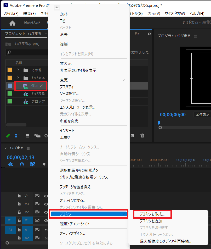The height and width of the screenshot is (249, 211).
Task: Open the 読み込み workspace tab
Action: (32, 23)
